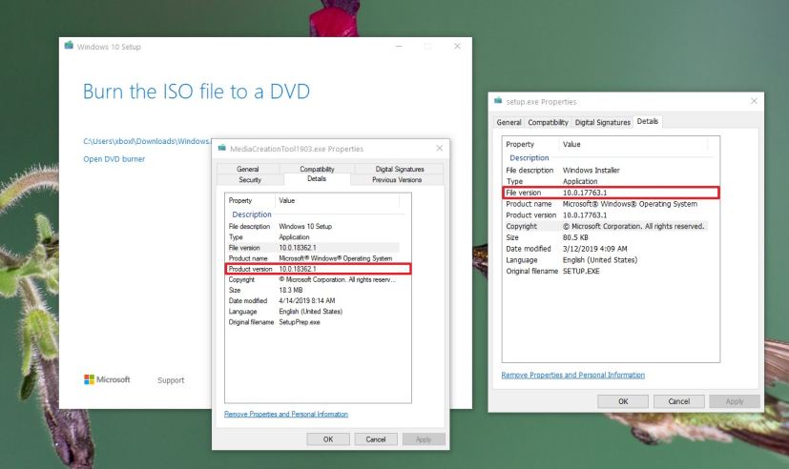
Task: Select Type Application row in MediaCreationTool details
Action: (313, 236)
